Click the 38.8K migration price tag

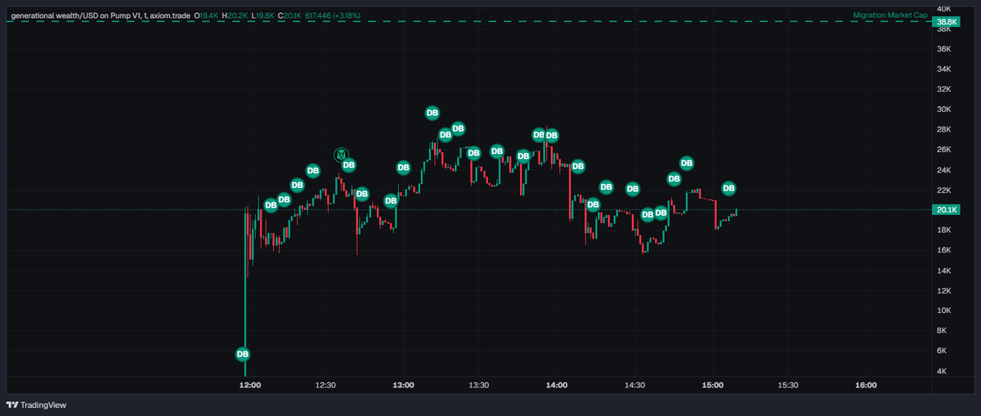point(947,21)
